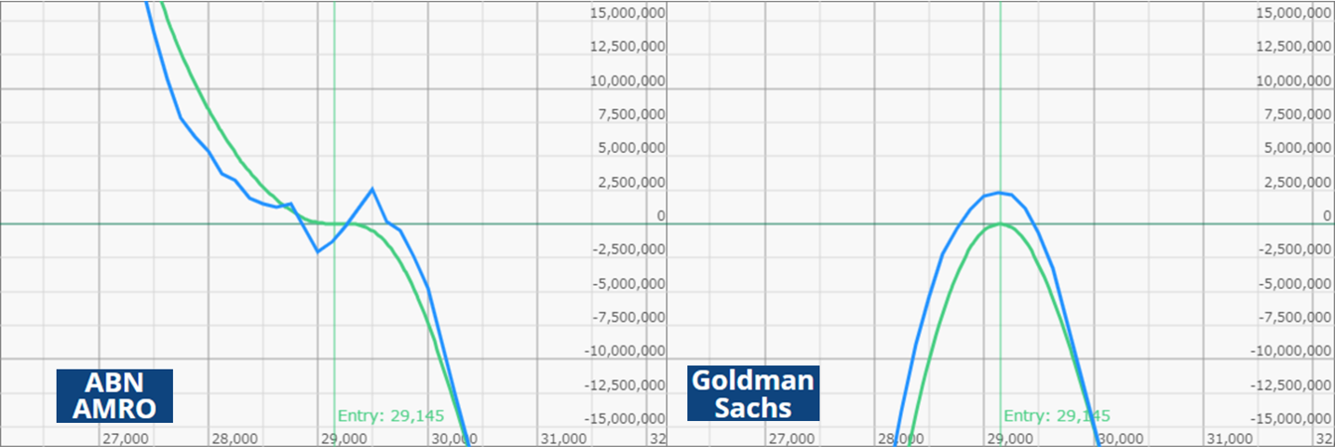
Task: Click the 28,000 x-axis label in the left chart
Action: [235, 439]
